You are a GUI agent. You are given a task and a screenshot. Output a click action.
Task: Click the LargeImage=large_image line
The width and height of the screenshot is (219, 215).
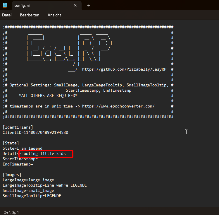28,180
